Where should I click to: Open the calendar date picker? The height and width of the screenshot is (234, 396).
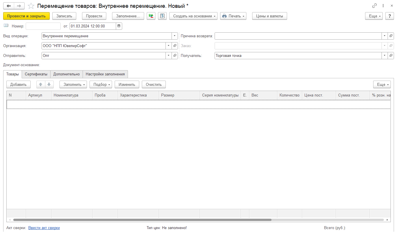click(x=119, y=26)
